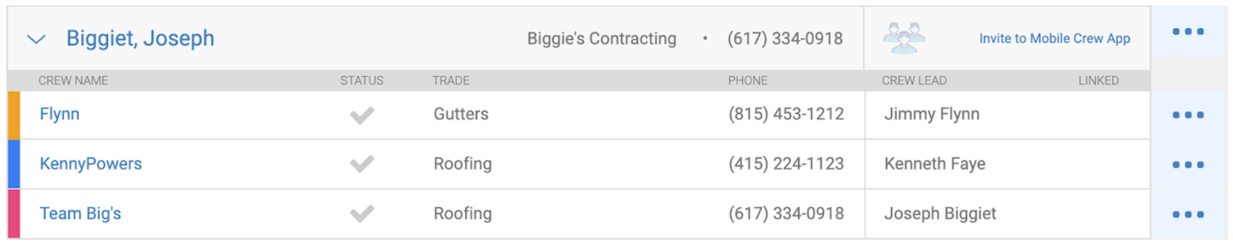The image size is (1233, 244).
Task: Sort by the Trade column header
Action: point(451,81)
